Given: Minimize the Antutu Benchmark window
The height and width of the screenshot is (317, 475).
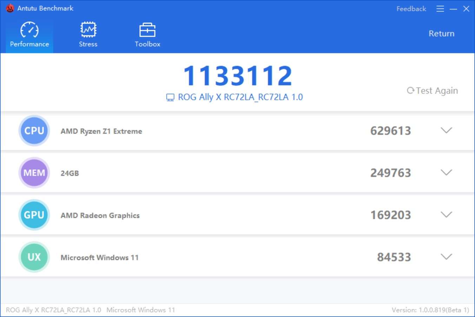Looking at the screenshot, I should pyautogui.click(x=453, y=9).
